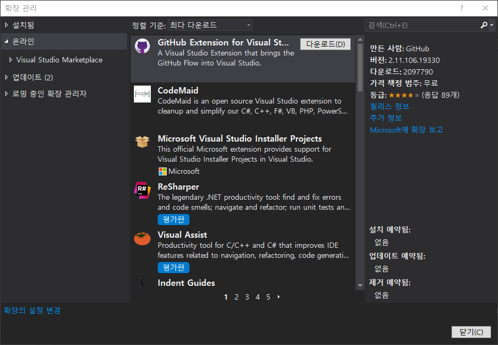
Task: Open the 추가 정보 link
Action: 386,118
